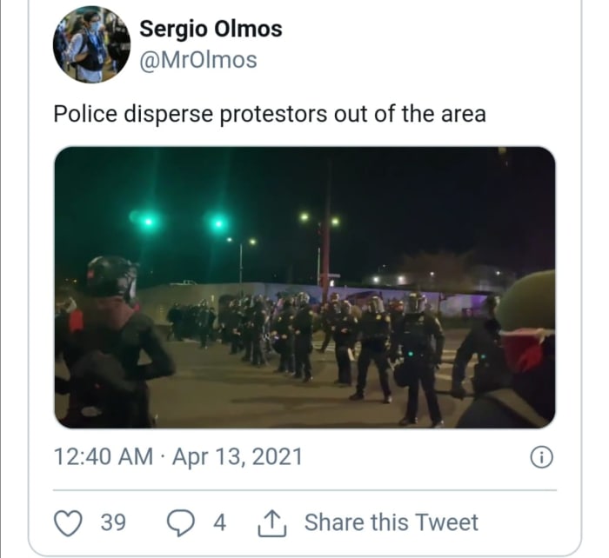Like the tweet with the heart icon
The height and width of the screenshot is (558, 609).
click(68, 522)
